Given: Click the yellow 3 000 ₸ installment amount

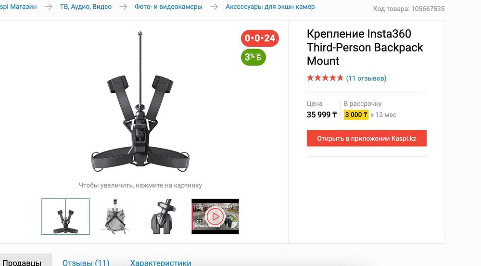Looking at the screenshot, I should 356,115.
